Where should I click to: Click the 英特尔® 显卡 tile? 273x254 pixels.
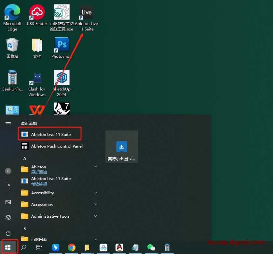tap(121, 147)
